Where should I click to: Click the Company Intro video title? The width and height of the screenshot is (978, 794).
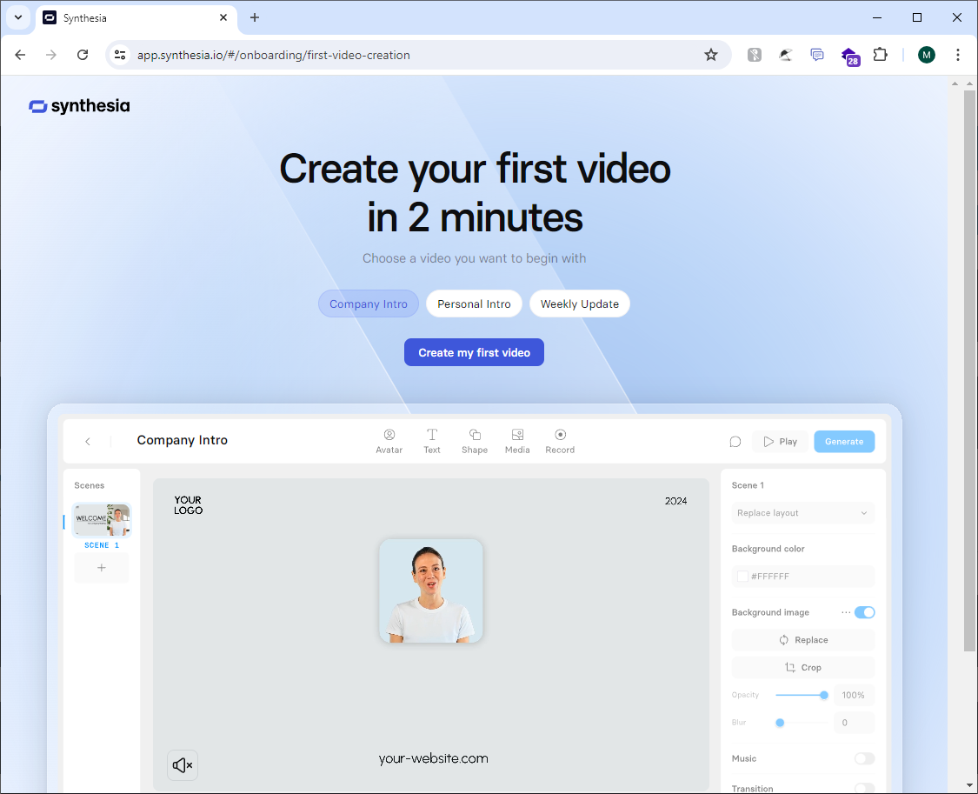[x=183, y=440]
